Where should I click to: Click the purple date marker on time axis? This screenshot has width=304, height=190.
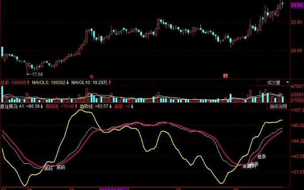[114, 189]
